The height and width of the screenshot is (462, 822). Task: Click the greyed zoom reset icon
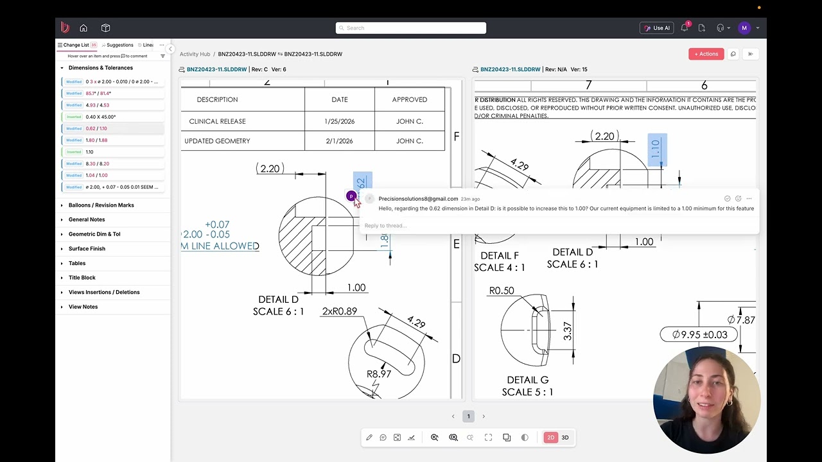pos(470,438)
